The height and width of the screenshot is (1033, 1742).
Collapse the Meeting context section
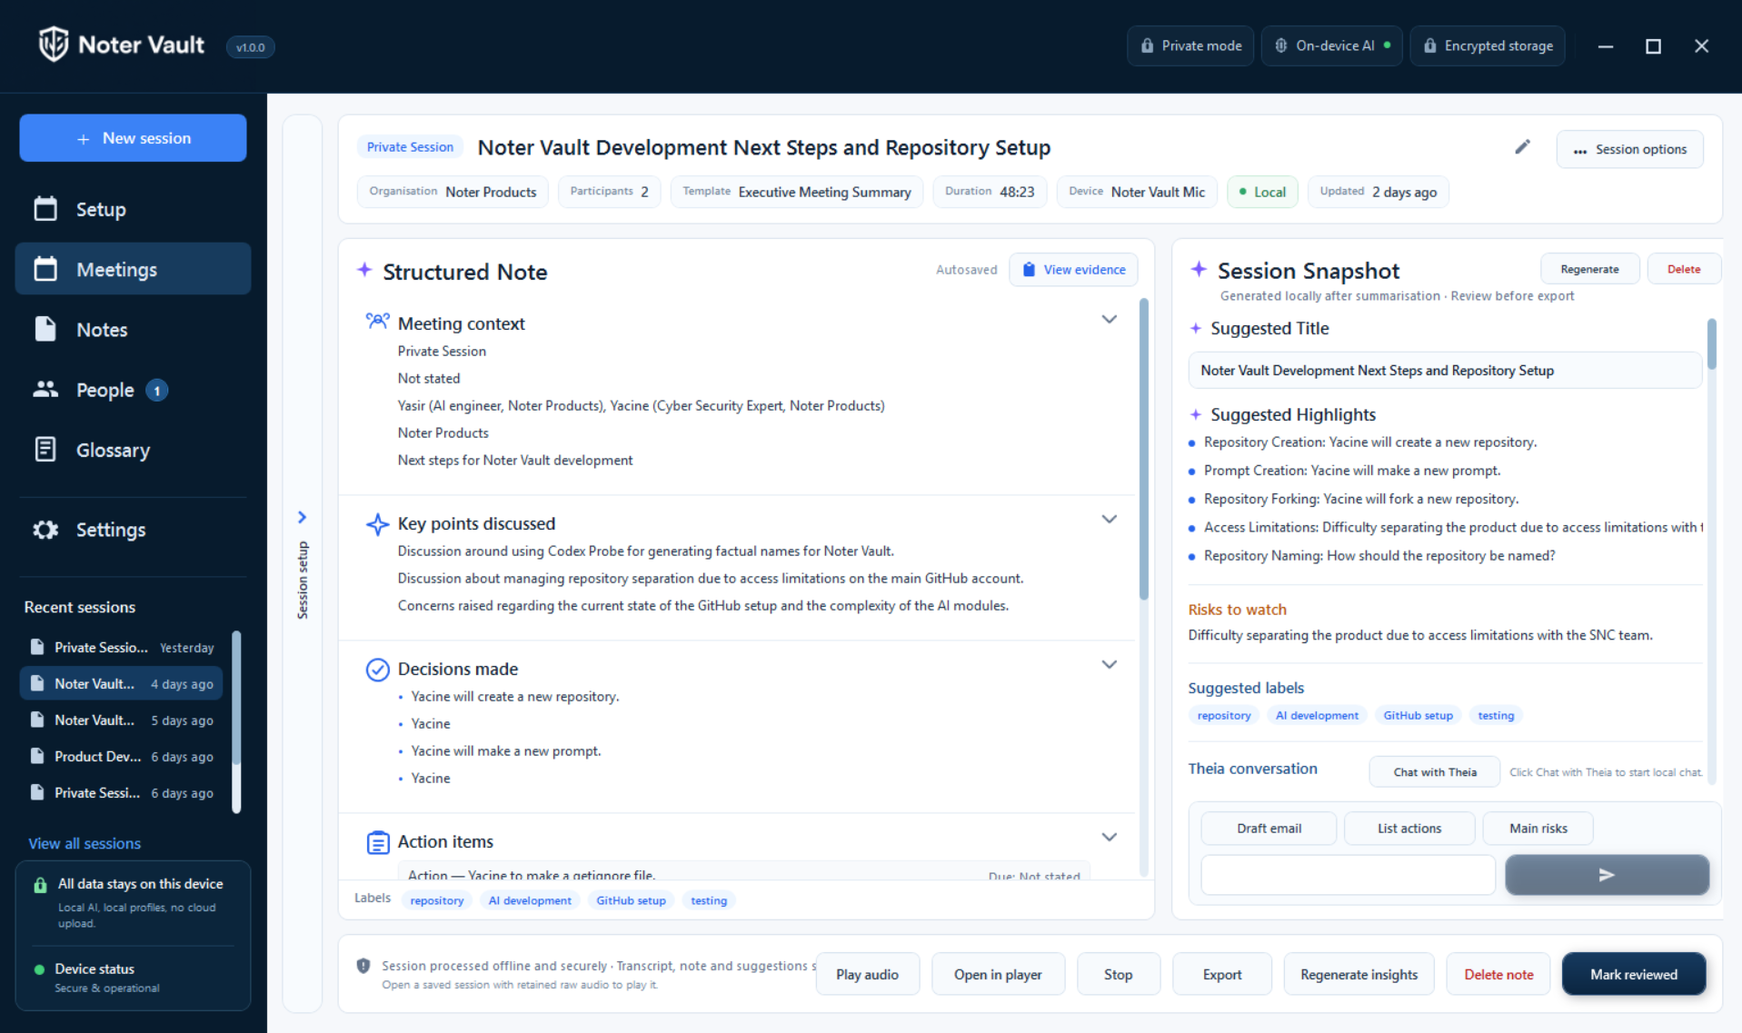coord(1110,320)
